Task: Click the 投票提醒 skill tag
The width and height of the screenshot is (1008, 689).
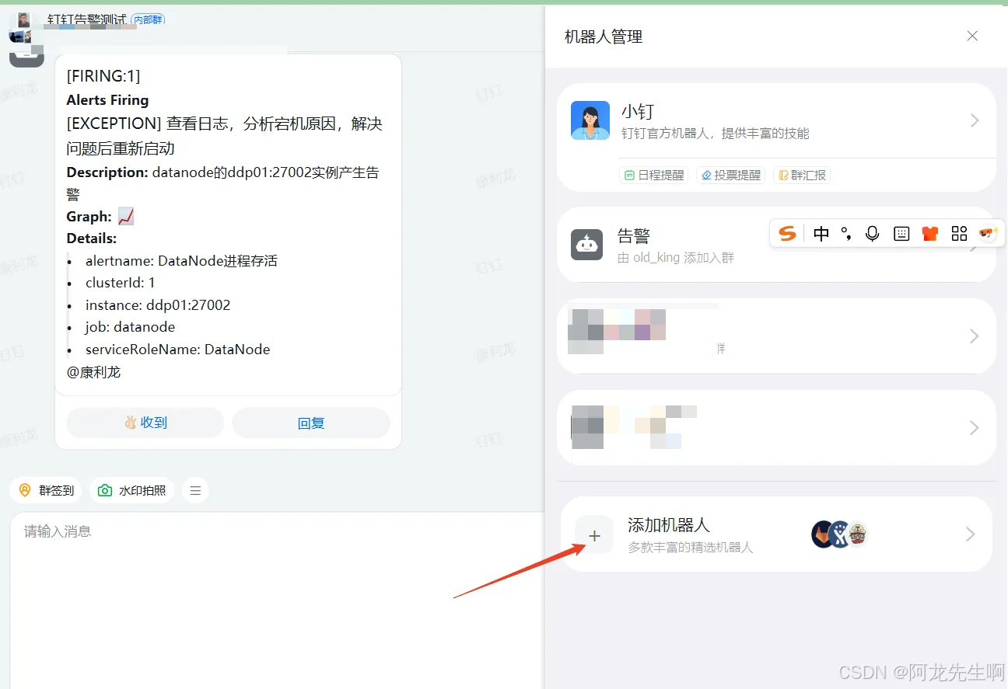Action: click(730, 176)
